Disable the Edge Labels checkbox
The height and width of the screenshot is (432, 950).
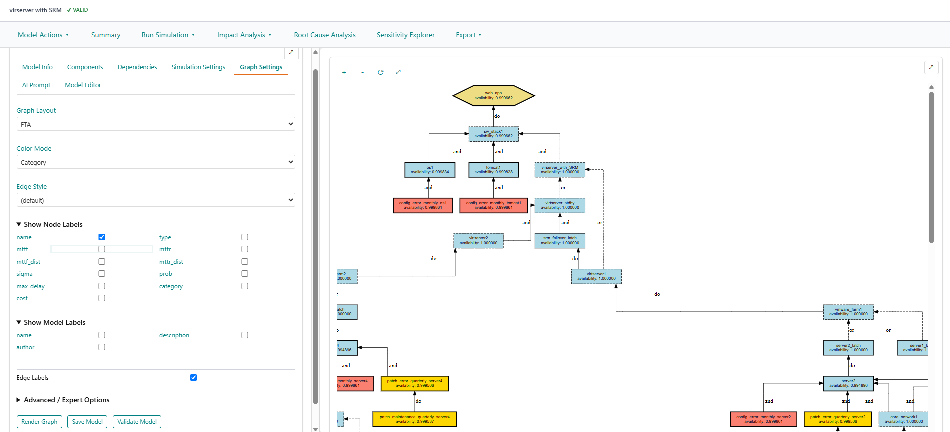193,378
